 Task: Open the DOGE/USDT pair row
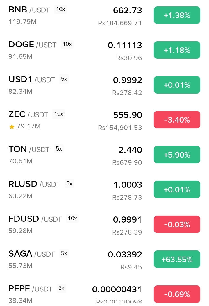[x=104, y=50]
